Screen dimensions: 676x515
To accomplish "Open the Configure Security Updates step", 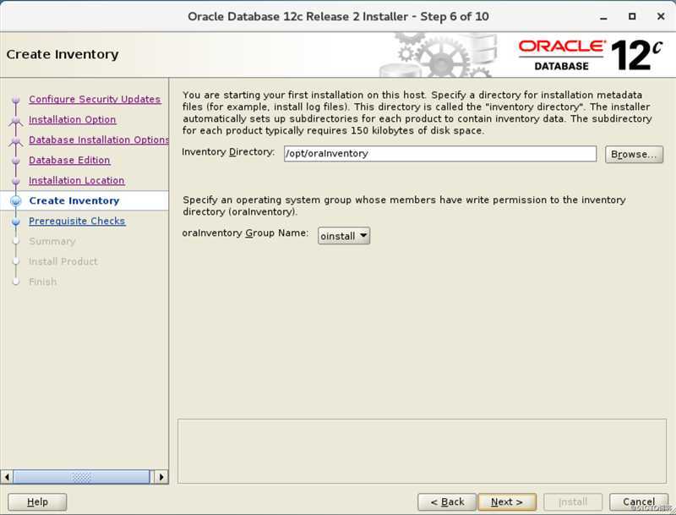I will tap(95, 99).
